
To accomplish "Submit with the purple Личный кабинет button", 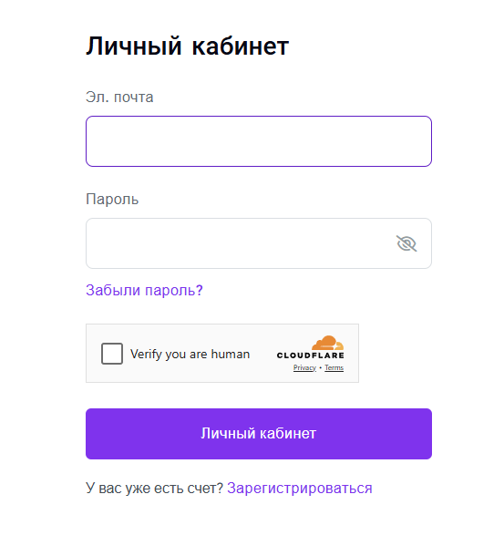I will (259, 434).
